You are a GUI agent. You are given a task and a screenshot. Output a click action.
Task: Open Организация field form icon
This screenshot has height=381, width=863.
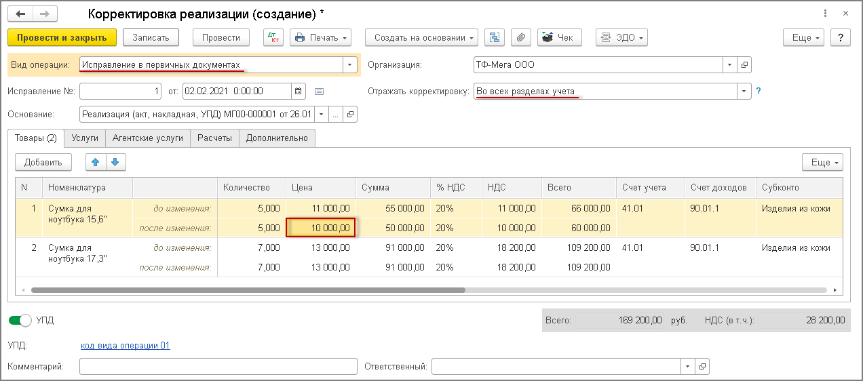(744, 65)
